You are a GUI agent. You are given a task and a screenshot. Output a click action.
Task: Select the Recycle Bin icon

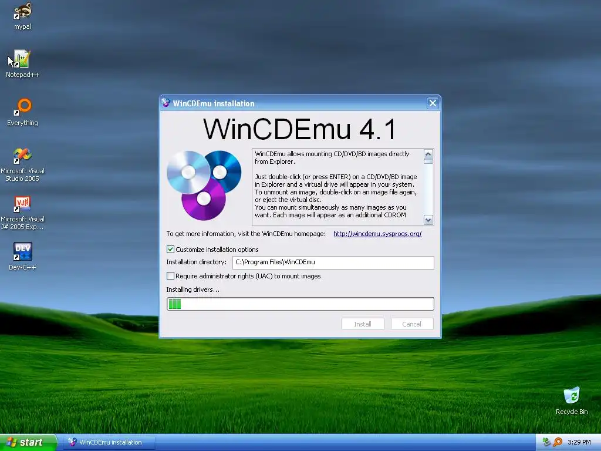(x=572, y=400)
